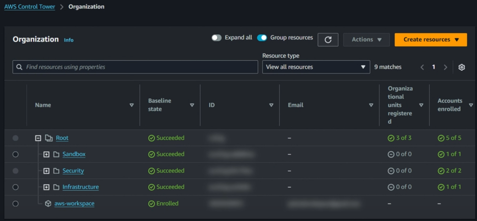Click the Sandbox row Succeeded check icon
Image resolution: width=477 pixels, height=221 pixels.
152,154
